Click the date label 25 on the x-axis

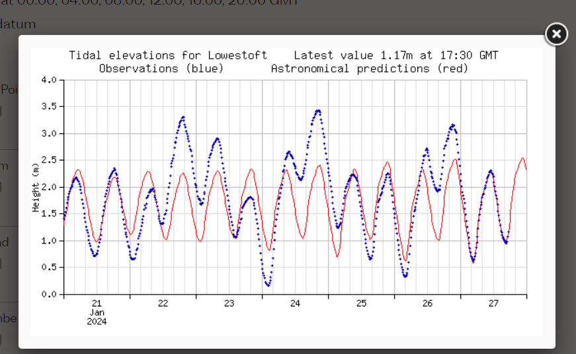coord(362,304)
